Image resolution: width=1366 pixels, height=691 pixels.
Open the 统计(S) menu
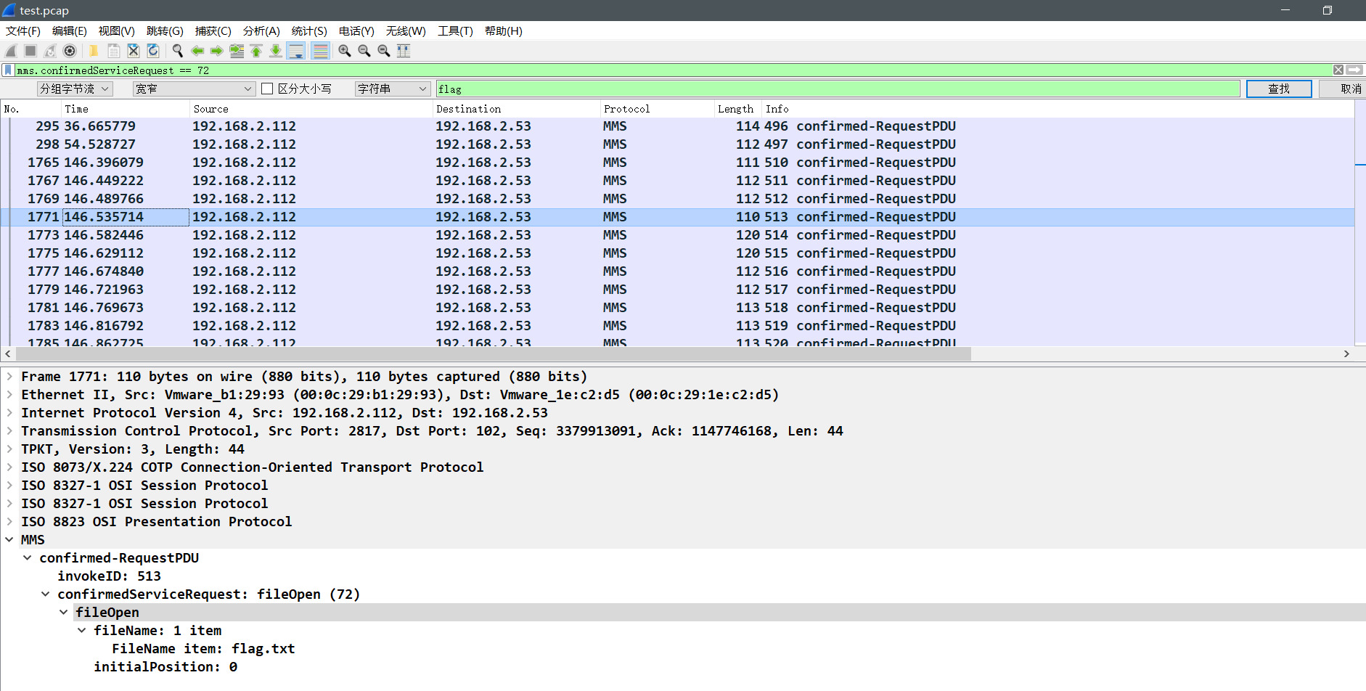[x=308, y=31]
